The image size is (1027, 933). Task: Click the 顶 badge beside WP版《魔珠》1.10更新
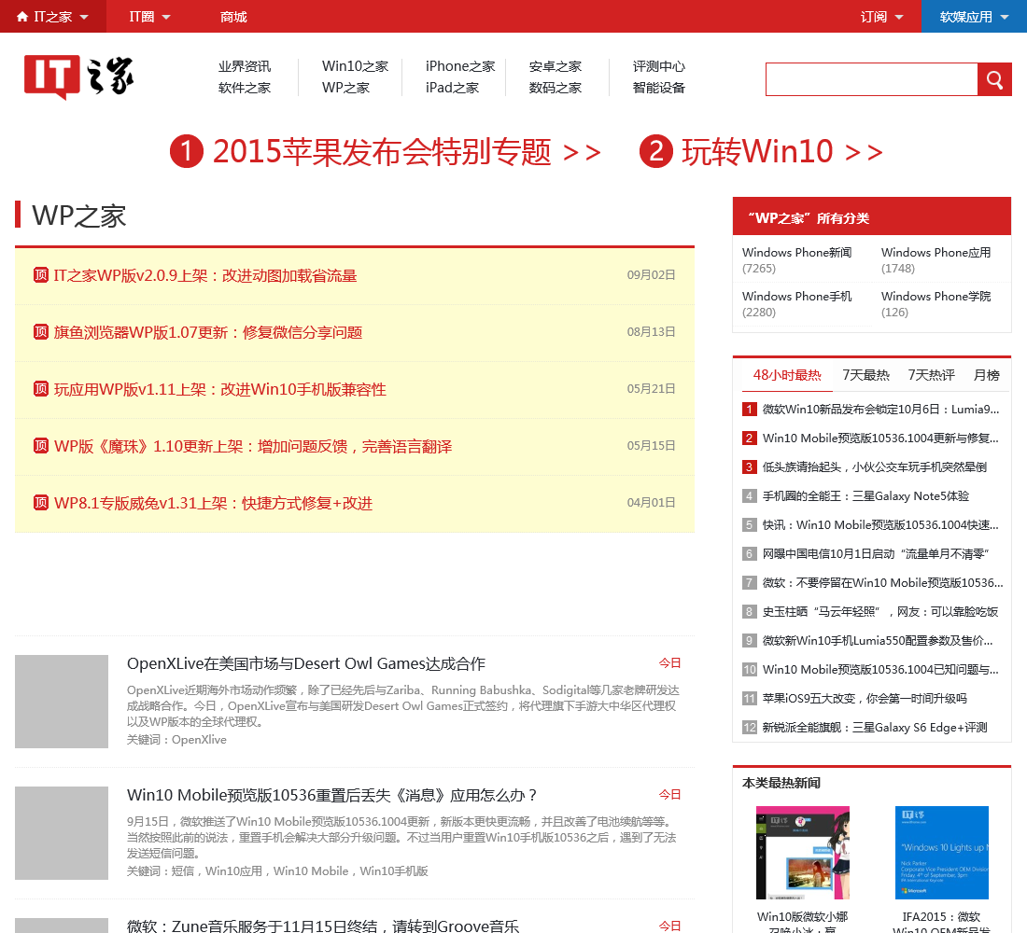click(x=40, y=446)
